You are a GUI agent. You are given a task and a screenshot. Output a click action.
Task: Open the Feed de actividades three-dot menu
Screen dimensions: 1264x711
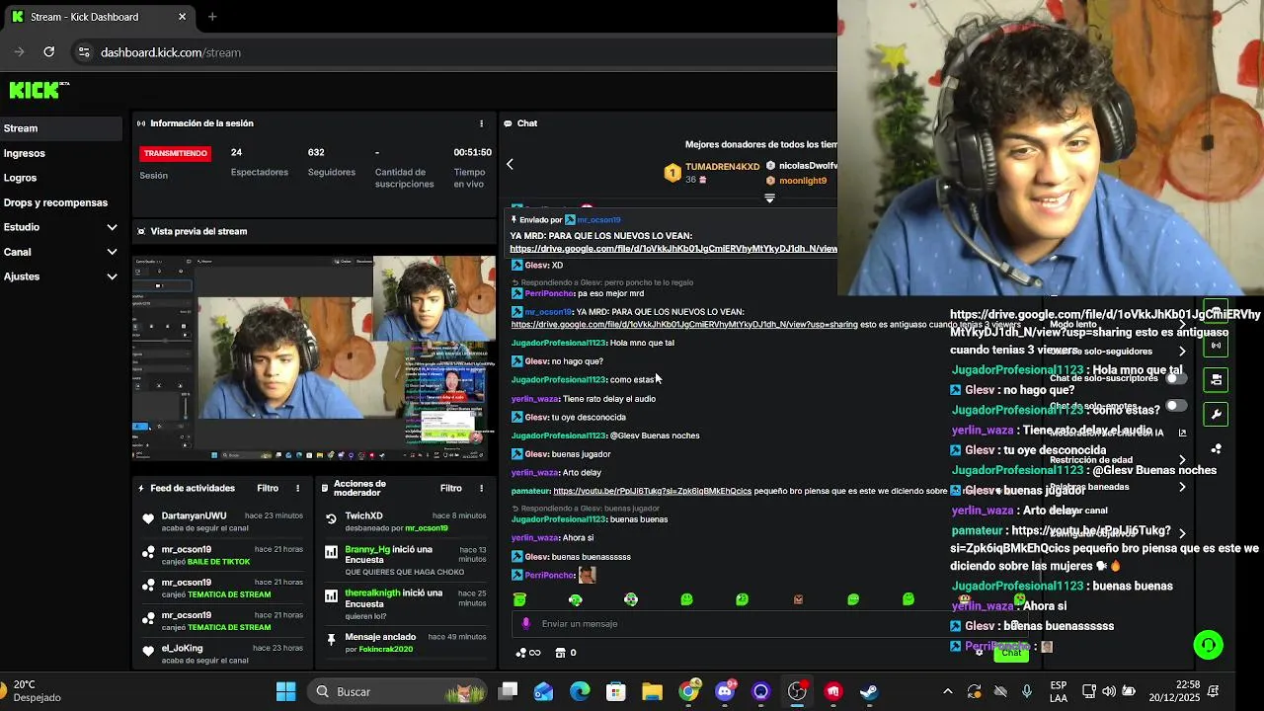297,488
